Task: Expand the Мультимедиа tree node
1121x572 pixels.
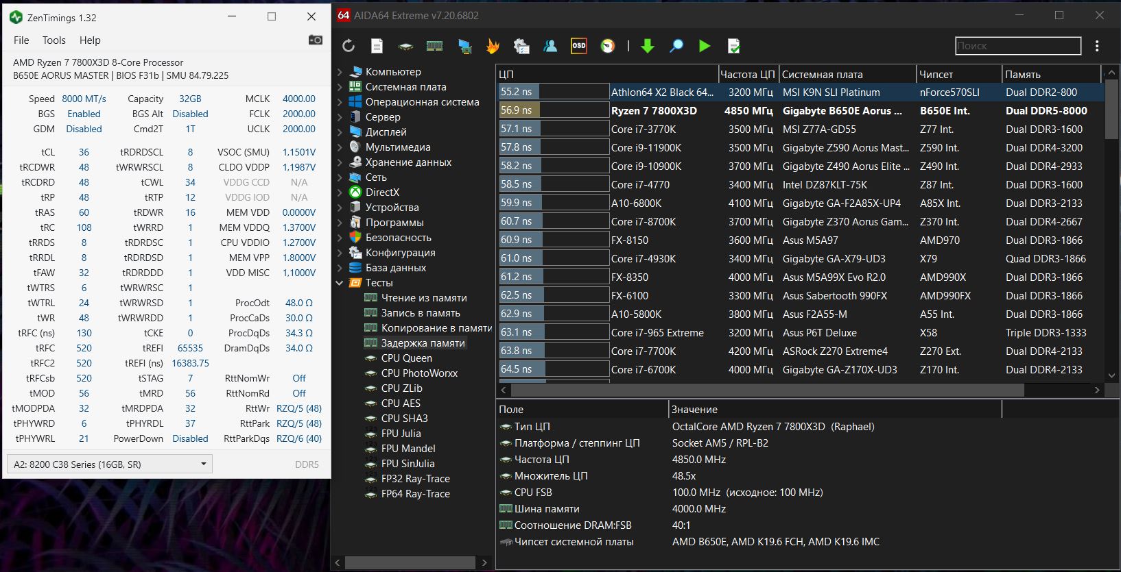Action: pyautogui.click(x=340, y=147)
